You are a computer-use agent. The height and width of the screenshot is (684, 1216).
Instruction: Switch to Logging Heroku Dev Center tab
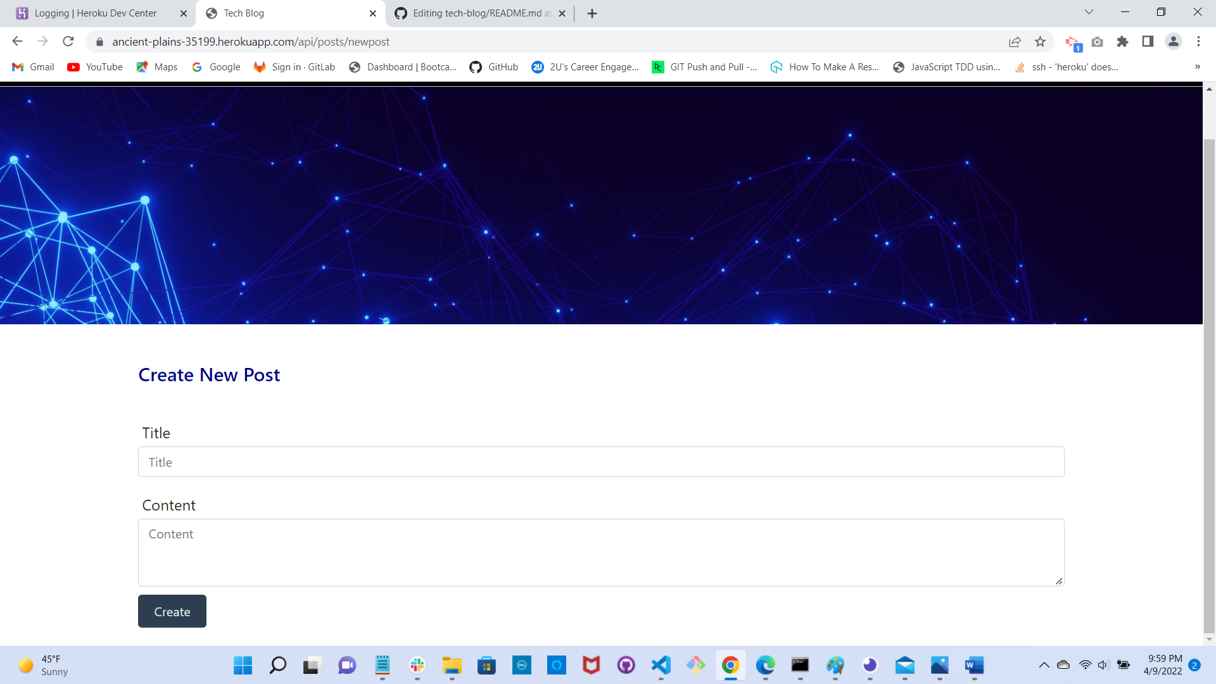[x=95, y=13]
